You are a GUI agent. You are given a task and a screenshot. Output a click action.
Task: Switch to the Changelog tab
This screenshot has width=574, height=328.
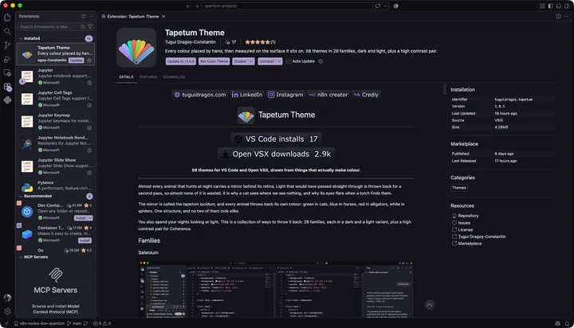[174, 76]
